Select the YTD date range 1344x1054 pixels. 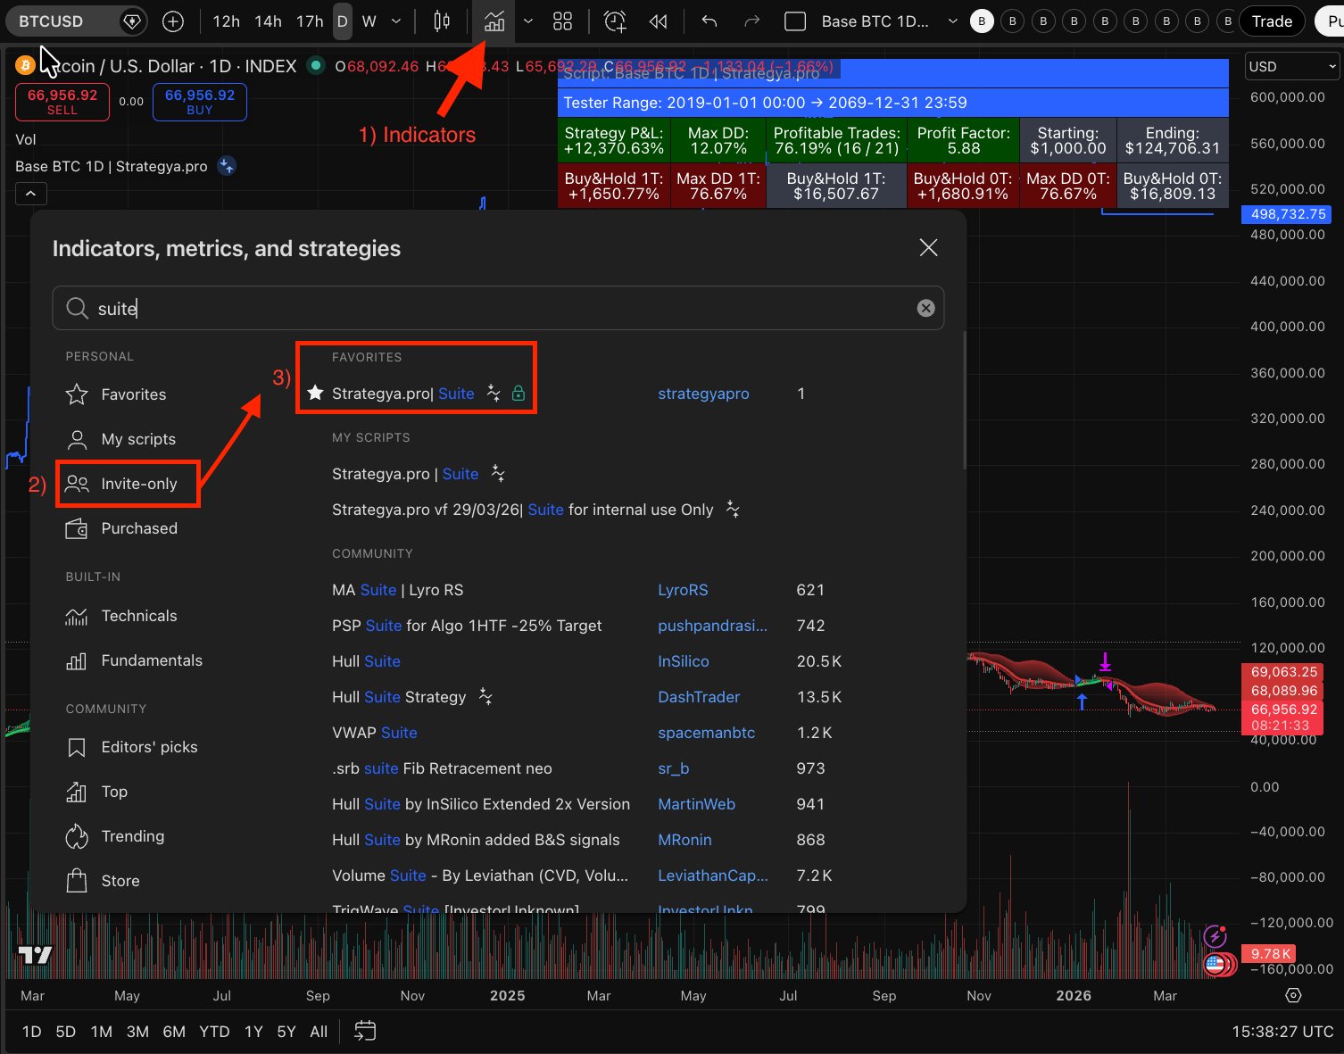pos(214,1032)
